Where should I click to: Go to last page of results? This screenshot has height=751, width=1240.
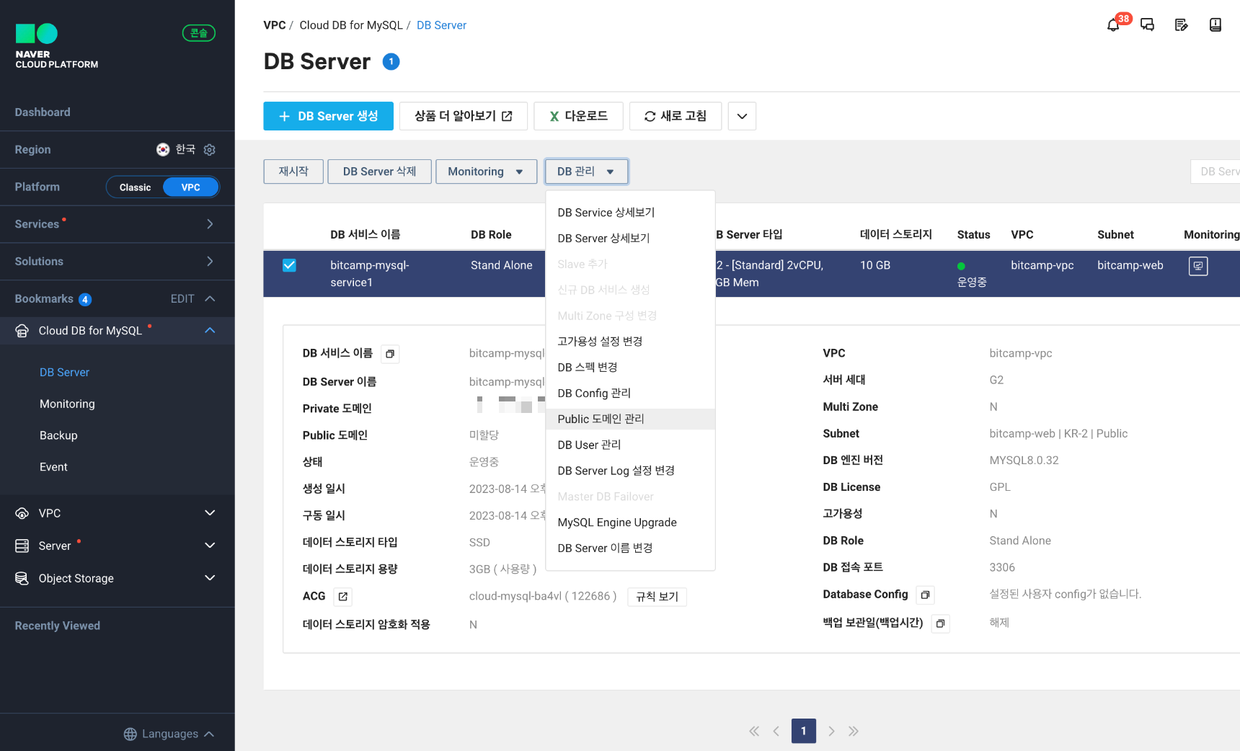[x=854, y=731]
